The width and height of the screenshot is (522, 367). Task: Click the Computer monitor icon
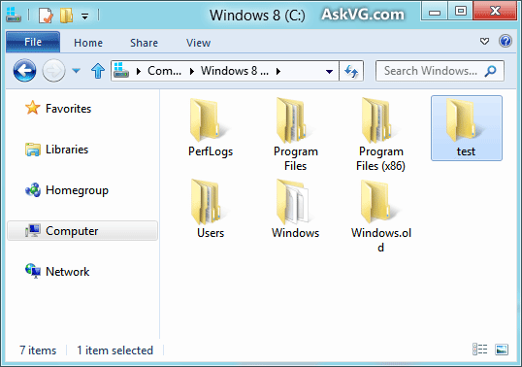(x=33, y=230)
